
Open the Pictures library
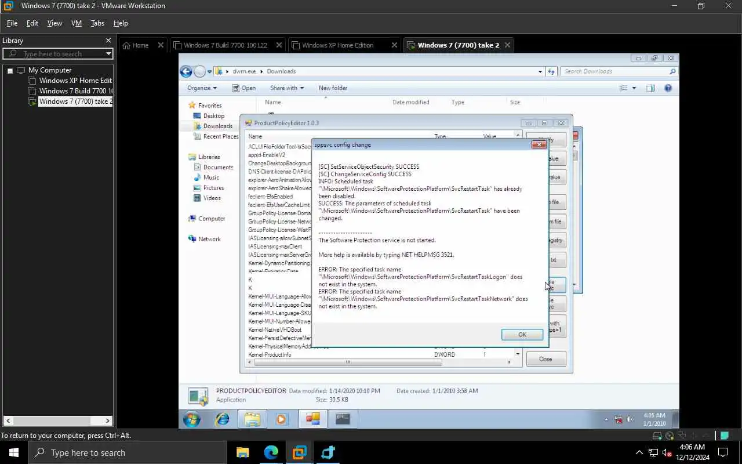(x=209, y=188)
